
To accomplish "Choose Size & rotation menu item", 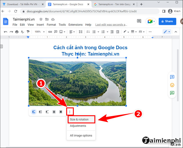I will point(81,119).
